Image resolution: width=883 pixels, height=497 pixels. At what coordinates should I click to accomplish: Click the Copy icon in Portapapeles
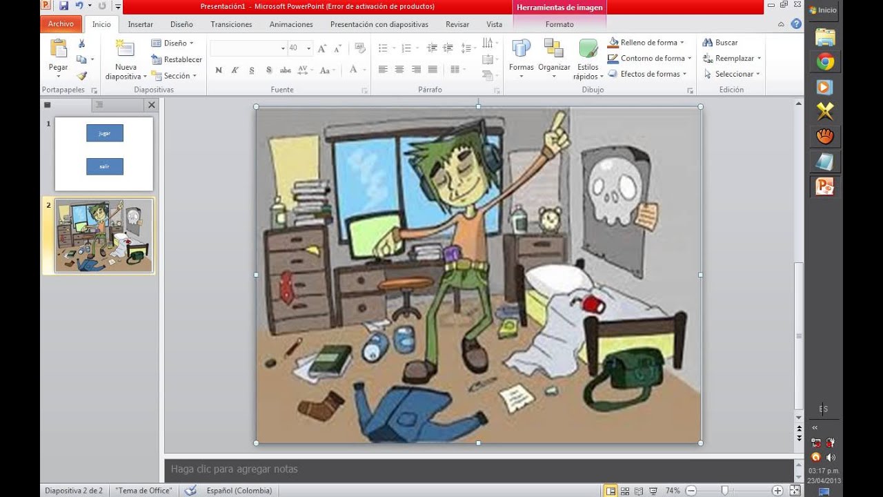pos(81,59)
